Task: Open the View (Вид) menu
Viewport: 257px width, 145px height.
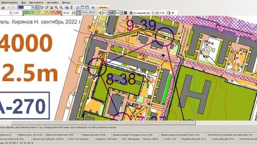Action: tap(23, 2)
